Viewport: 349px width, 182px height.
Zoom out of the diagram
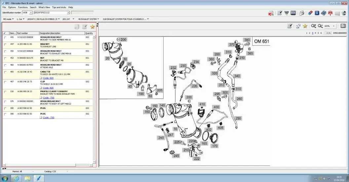tap(320, 26)
